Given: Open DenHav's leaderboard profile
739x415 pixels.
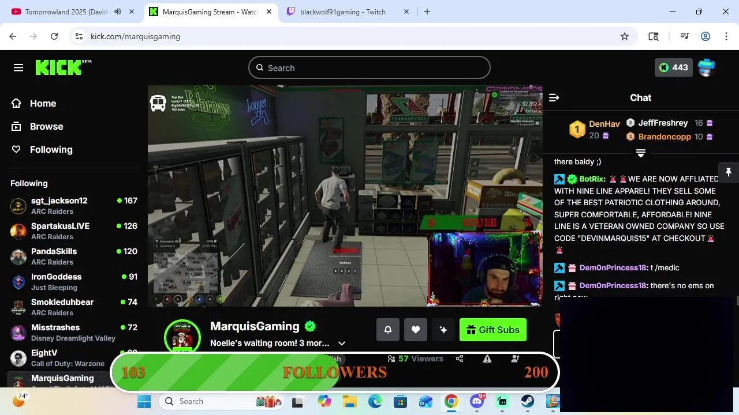Looking at the screenshot, I should click(604, 124).
